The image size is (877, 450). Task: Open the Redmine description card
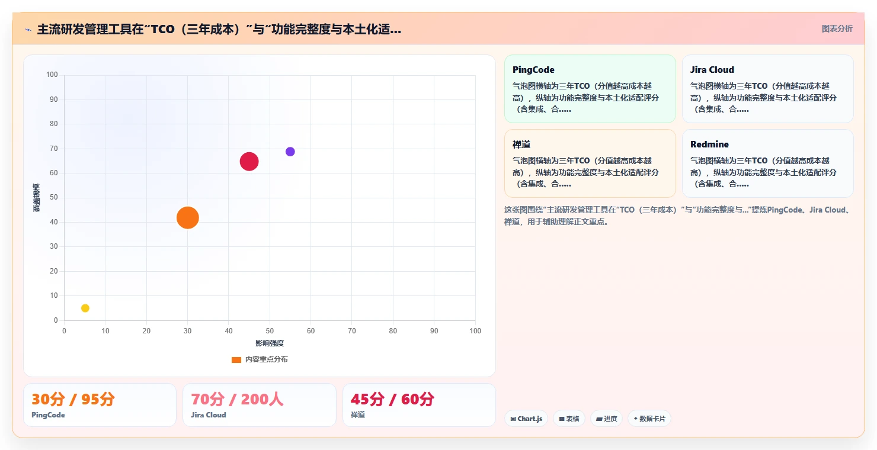pos(768,163)
